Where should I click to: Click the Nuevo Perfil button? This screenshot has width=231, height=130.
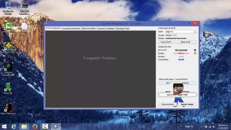click(166, 42)
